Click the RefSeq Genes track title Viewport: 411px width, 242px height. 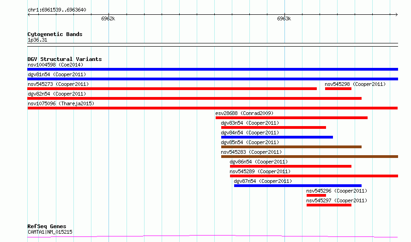pyautogui.click(x=47, y=226)
